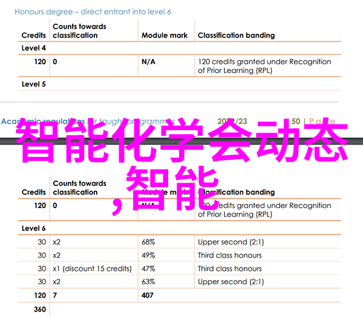Image resolution: width=363 pixels, height=317 pixels.
Task: Click the heading 'Honours degree – direct entrant into level 6'
Action: pos(93,12)
